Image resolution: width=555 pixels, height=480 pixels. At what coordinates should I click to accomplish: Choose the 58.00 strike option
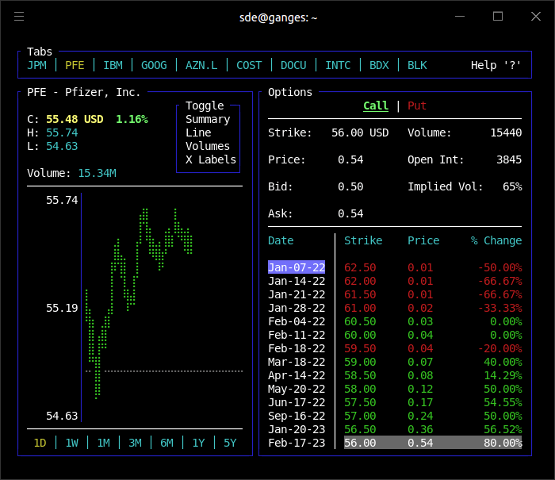(433, 389)
